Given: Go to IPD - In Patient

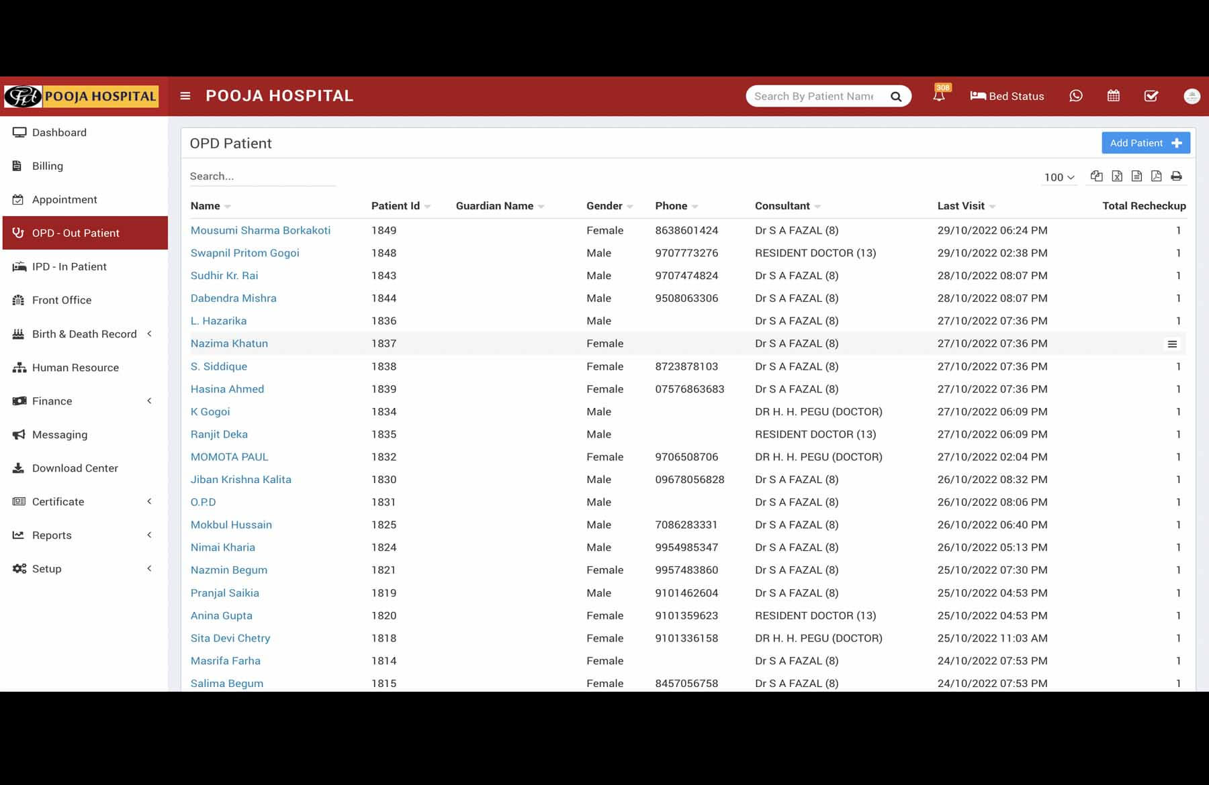Looking at the screenshot, I should click(x=69, y=266).
